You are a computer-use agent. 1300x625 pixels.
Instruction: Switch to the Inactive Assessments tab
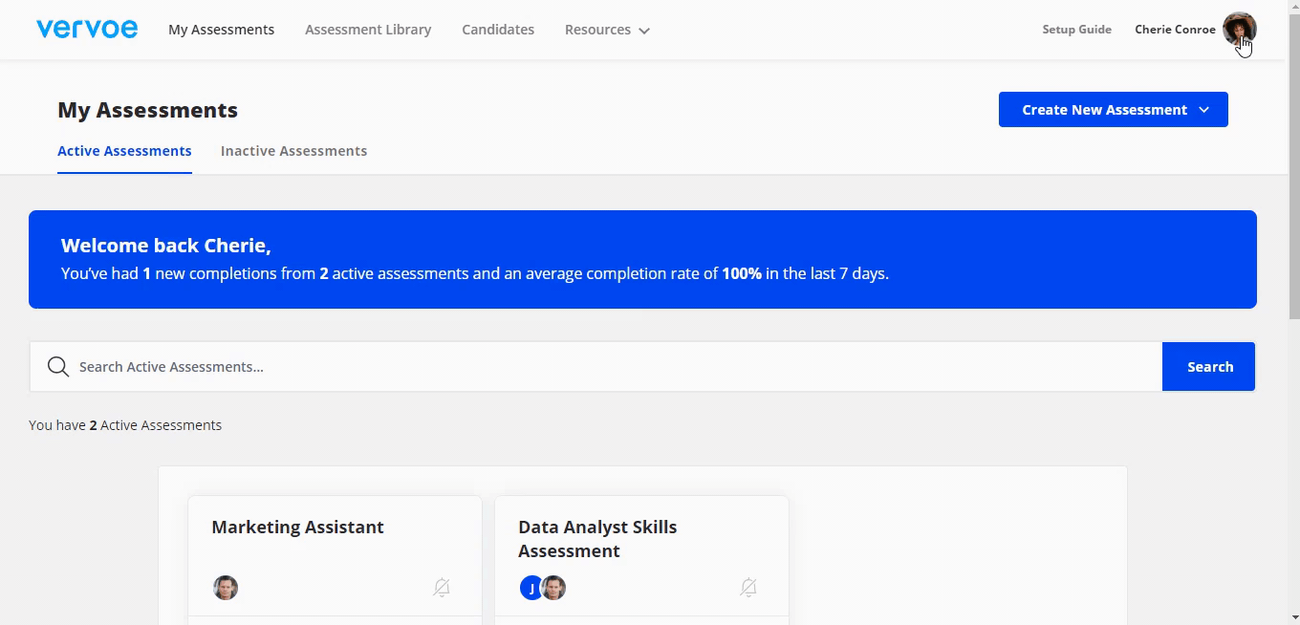293,151
